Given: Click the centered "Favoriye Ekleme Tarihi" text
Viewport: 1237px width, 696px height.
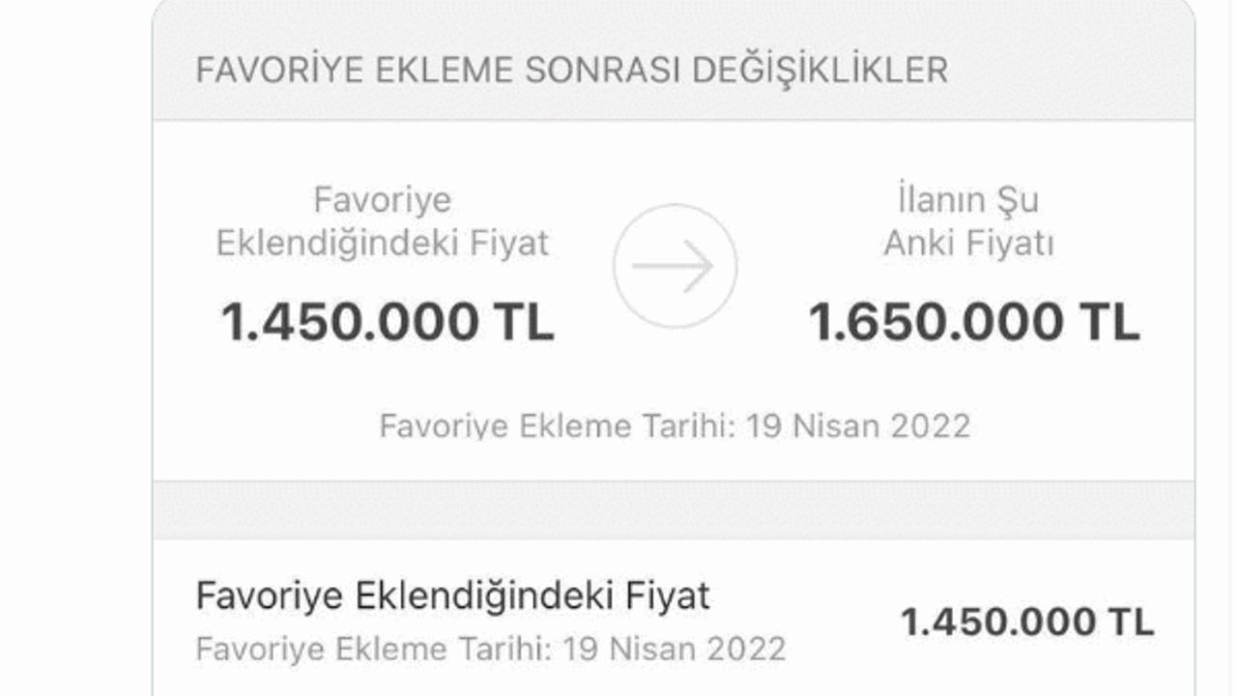Looking at the screenshot, I should (557, 426).
